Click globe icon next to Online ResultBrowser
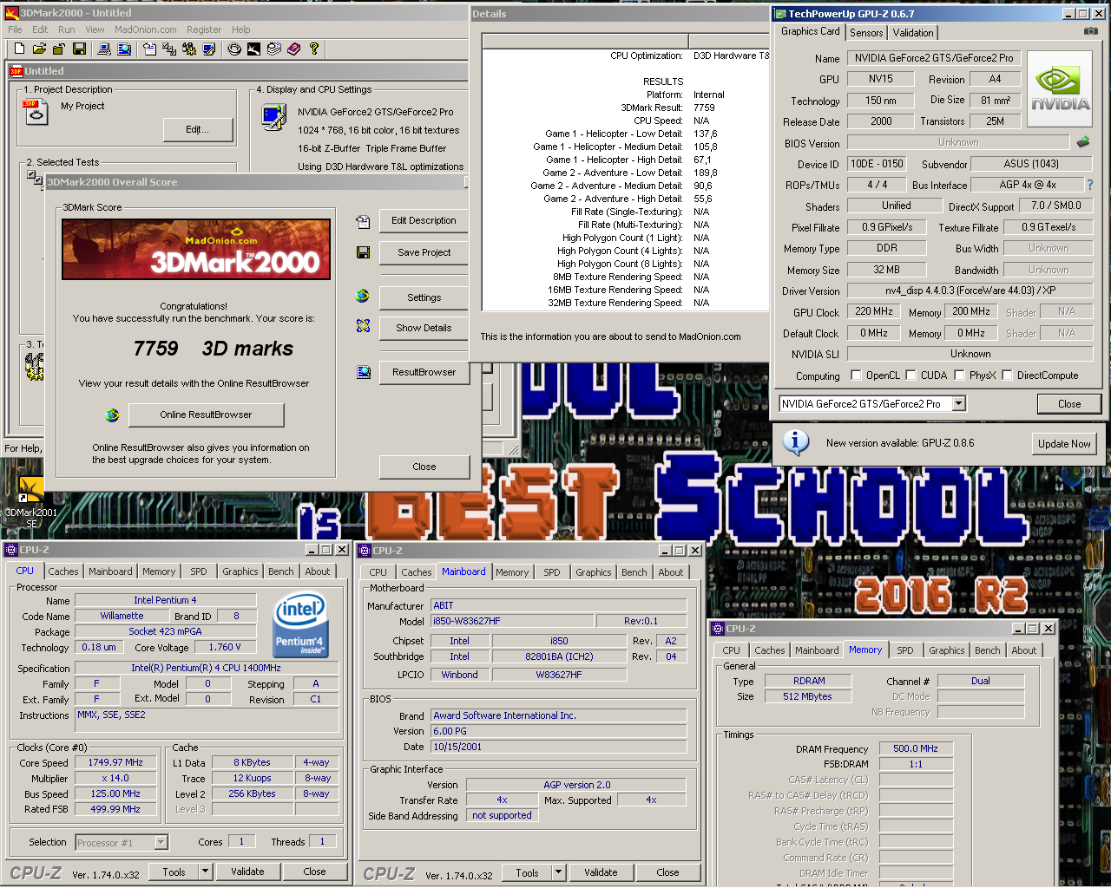Viewport: 1111px width, 888px height. [x=112, y=415]
